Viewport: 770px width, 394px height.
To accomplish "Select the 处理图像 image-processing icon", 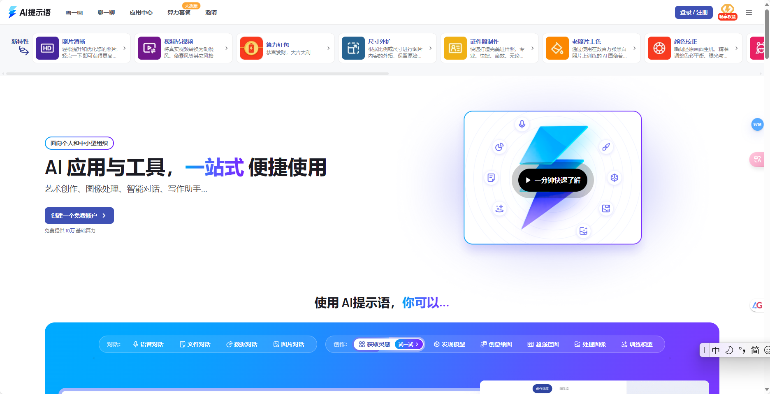I will point(577,344).
